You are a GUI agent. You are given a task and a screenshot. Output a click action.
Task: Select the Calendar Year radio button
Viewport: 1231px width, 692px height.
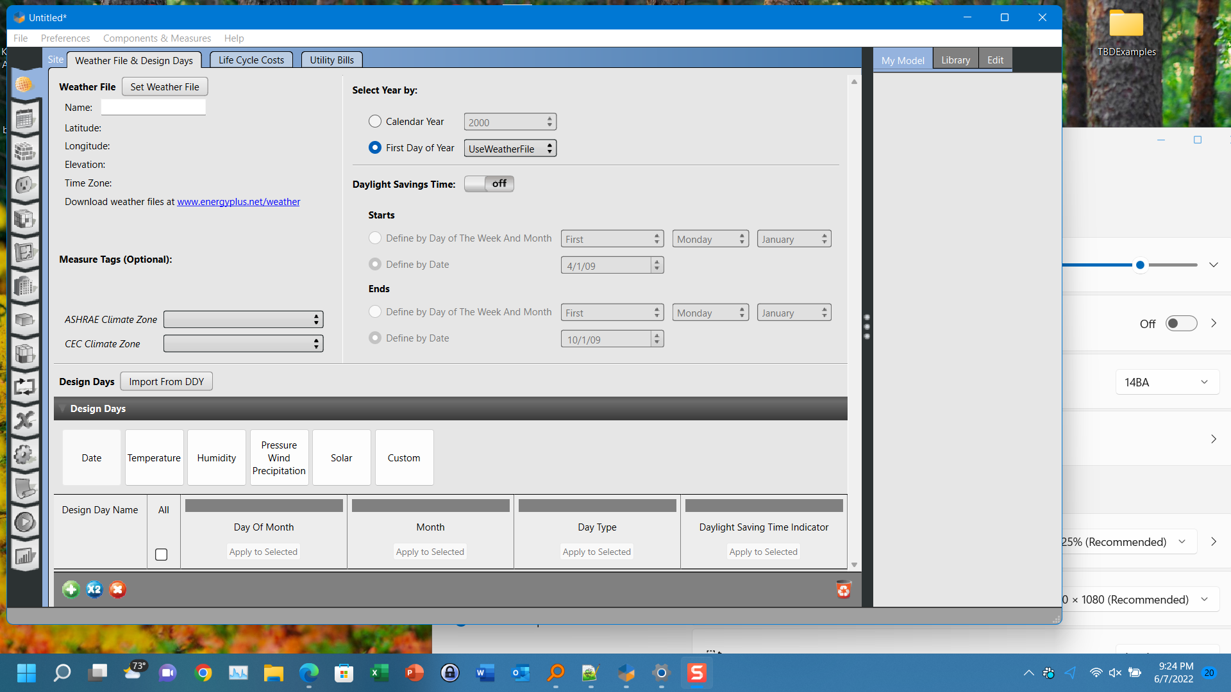pyautogui.click(x=375, y=121)
